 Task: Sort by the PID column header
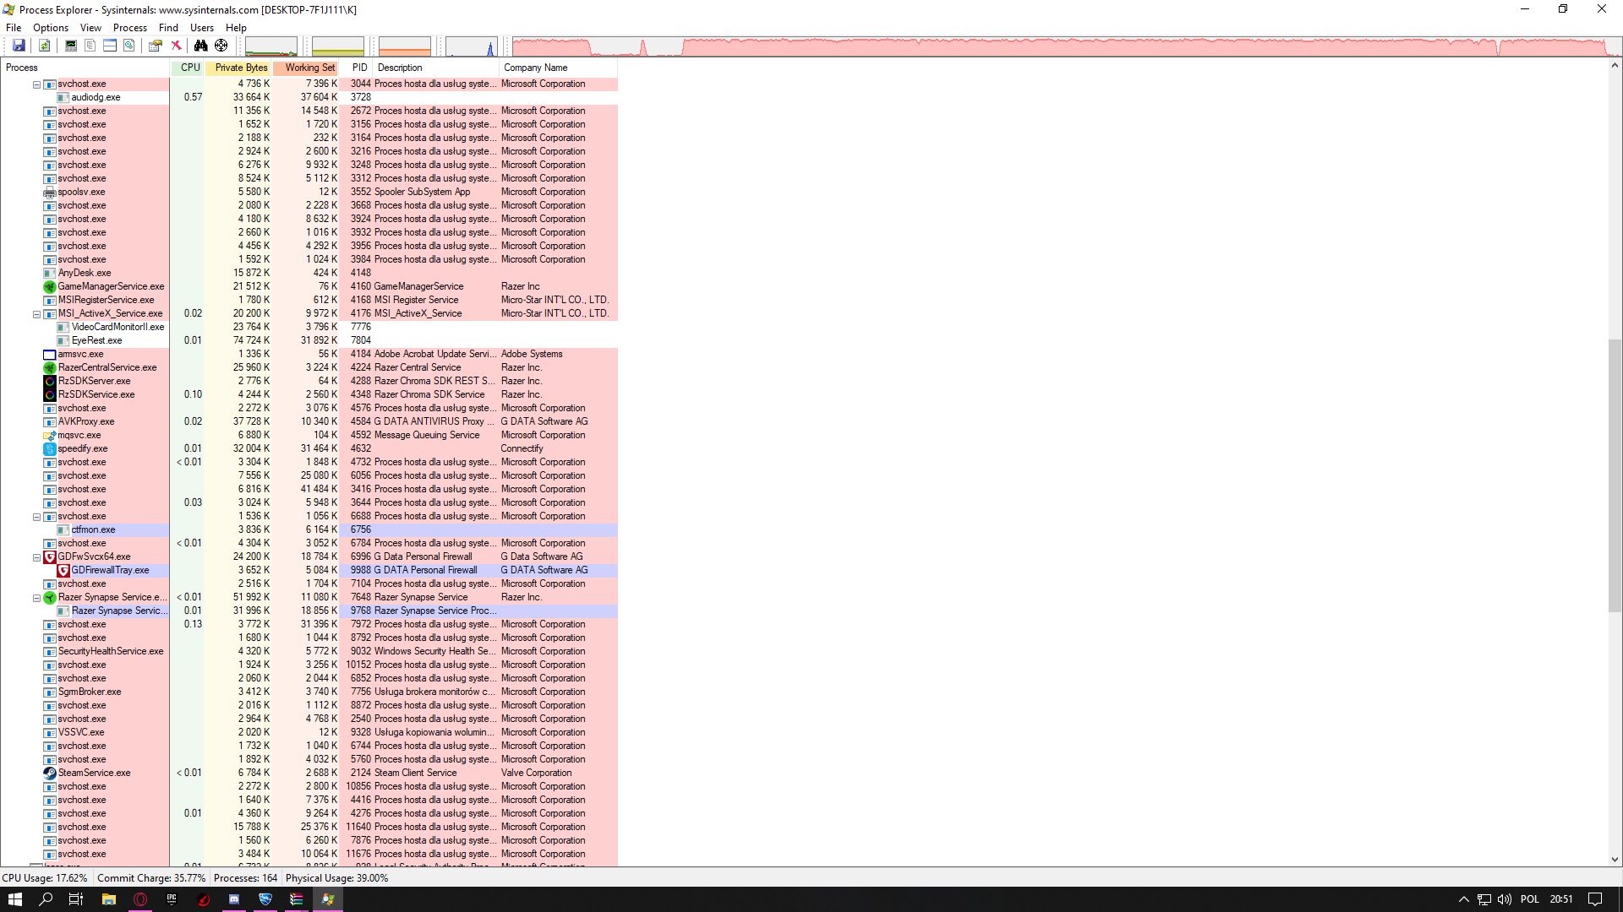point(357,68)
